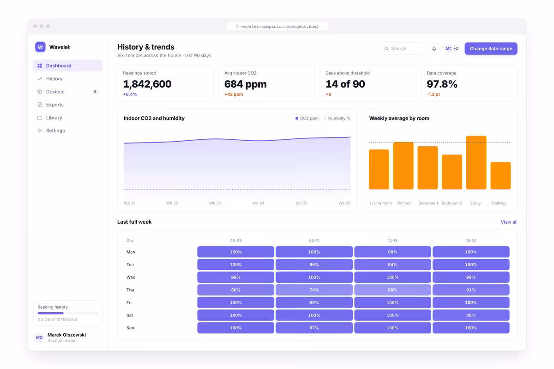The image size is (554, 369).
Task: Click the MO avatar beside Marek Olszewski
Action: point(39,338)
